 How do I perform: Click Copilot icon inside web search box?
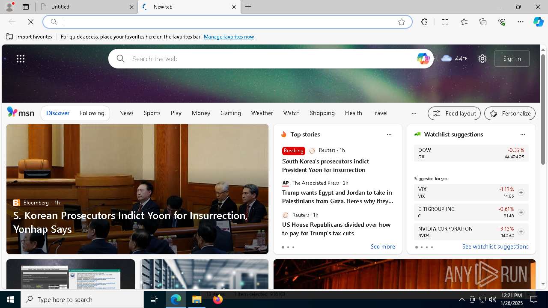point(423,59)
